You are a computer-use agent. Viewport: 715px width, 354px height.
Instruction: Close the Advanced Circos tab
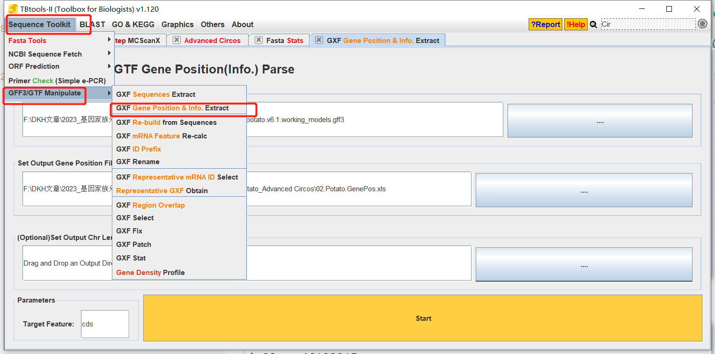coord(177,40)
